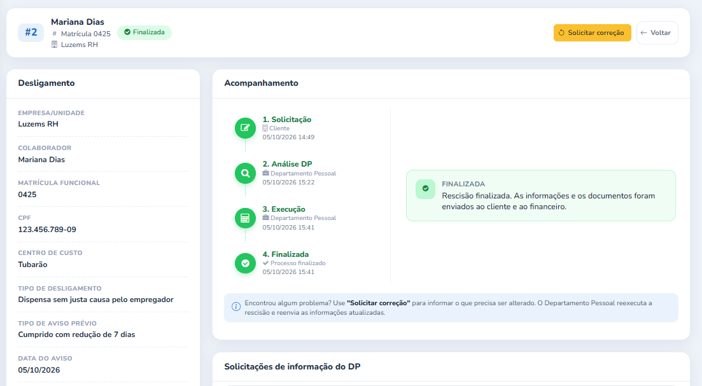702x386 pixels.
Task: Click the Solicitar correção button
Action: [x=593, y=32]
